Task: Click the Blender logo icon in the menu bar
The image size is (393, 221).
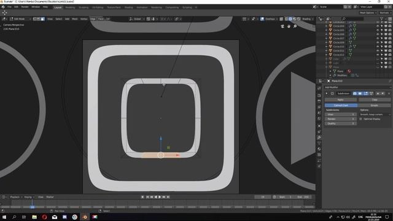Action: 3,7
